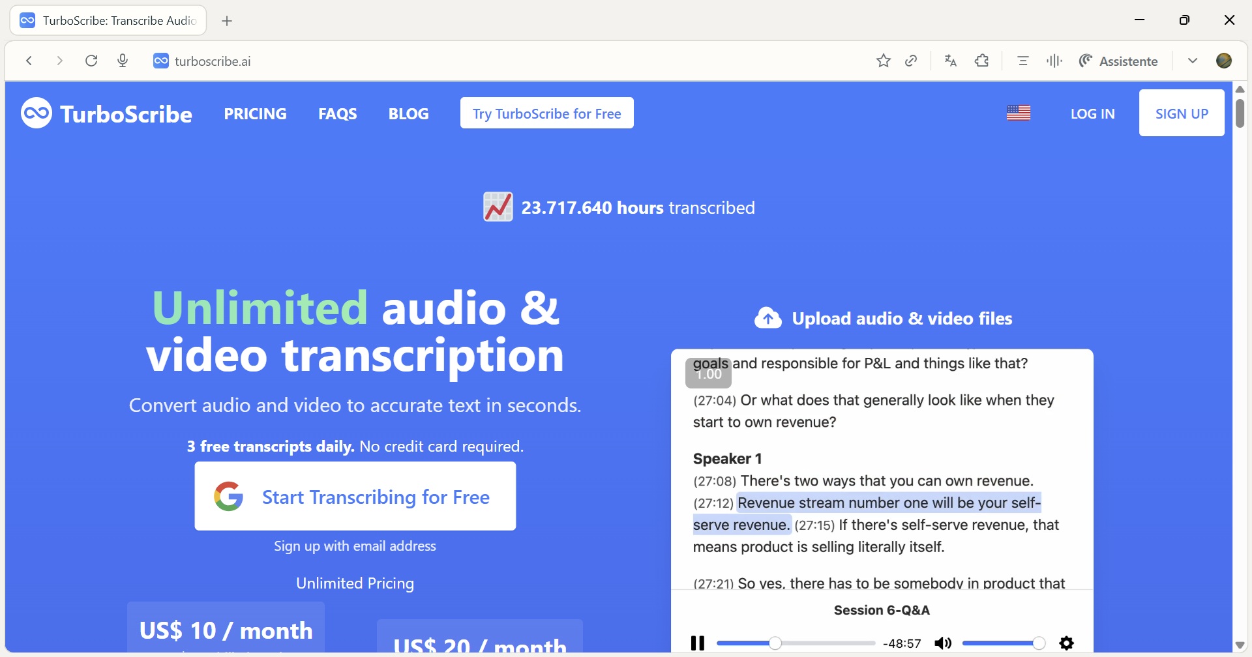The width and height of the screenshot is (1252, 657).
Task: Click the address bar showing turboscribe.ai
Action: (456, 61)
